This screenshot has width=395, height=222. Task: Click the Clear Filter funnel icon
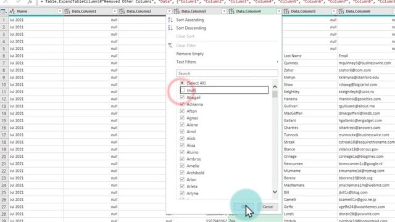(x=170, y=46)
